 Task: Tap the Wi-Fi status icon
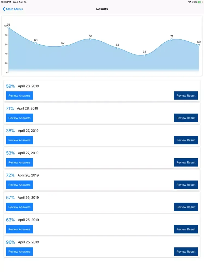[x=190, y=2]
